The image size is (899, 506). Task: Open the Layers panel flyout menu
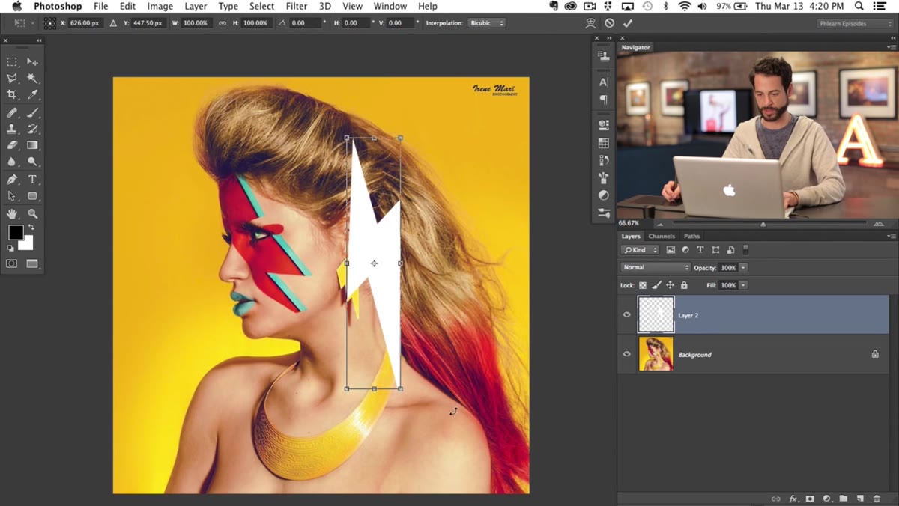click(892, 236)
